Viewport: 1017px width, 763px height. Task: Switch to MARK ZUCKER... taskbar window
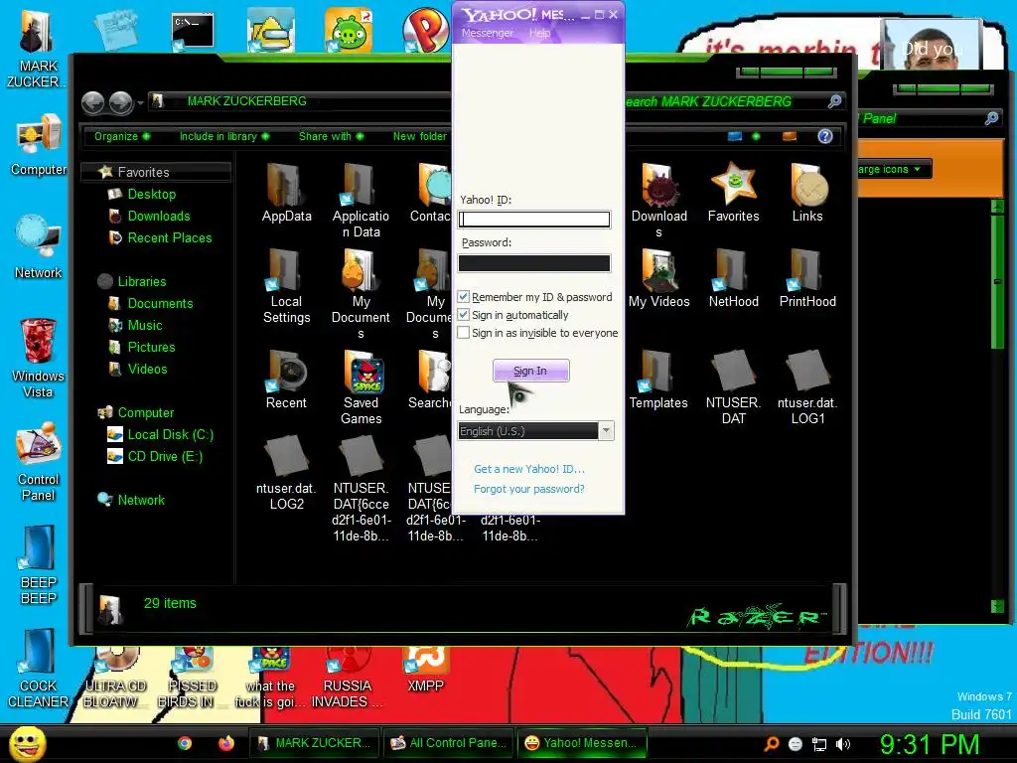click(x=315, y=743)
